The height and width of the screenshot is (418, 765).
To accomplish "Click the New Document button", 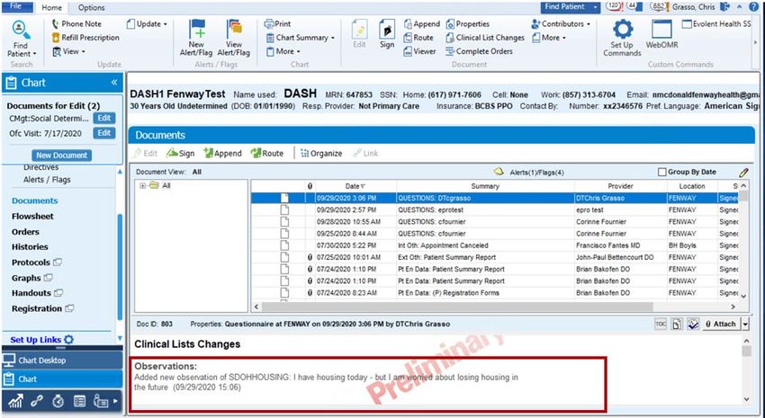I will pyautogui.click(x=62, y=155).
